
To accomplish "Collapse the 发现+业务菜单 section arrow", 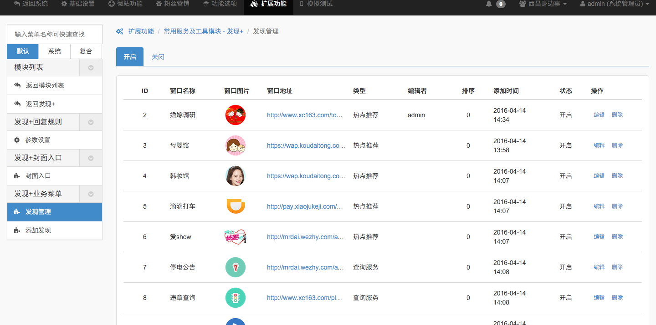I will (x=91, y=194).
